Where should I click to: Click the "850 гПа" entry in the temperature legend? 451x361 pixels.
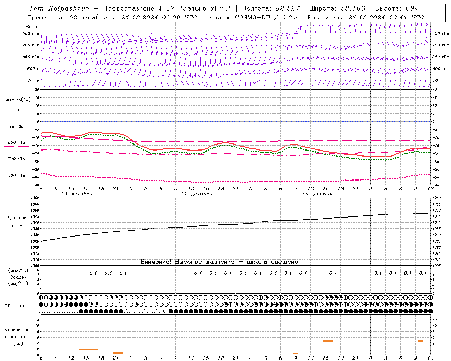coord(17,143)
